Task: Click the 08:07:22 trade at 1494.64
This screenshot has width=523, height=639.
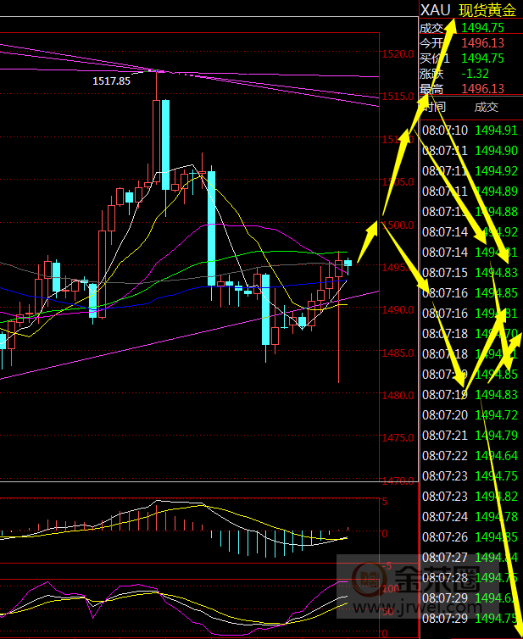Action: (469, 456)
